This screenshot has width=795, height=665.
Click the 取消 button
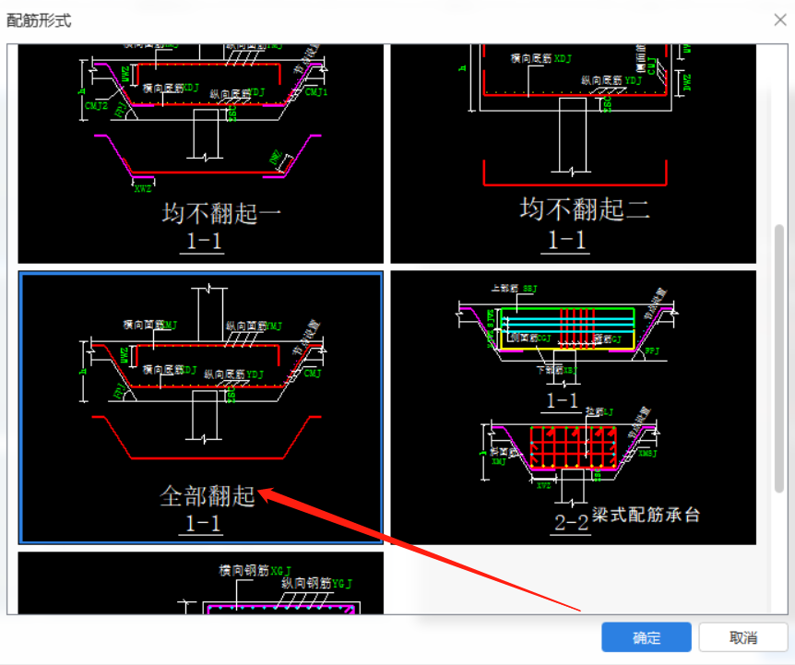[742, 637]
